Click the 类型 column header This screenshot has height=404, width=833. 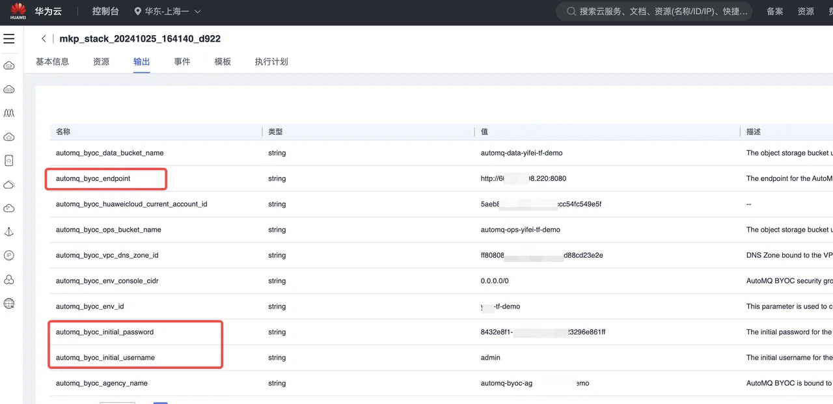[x=275, y=131]
